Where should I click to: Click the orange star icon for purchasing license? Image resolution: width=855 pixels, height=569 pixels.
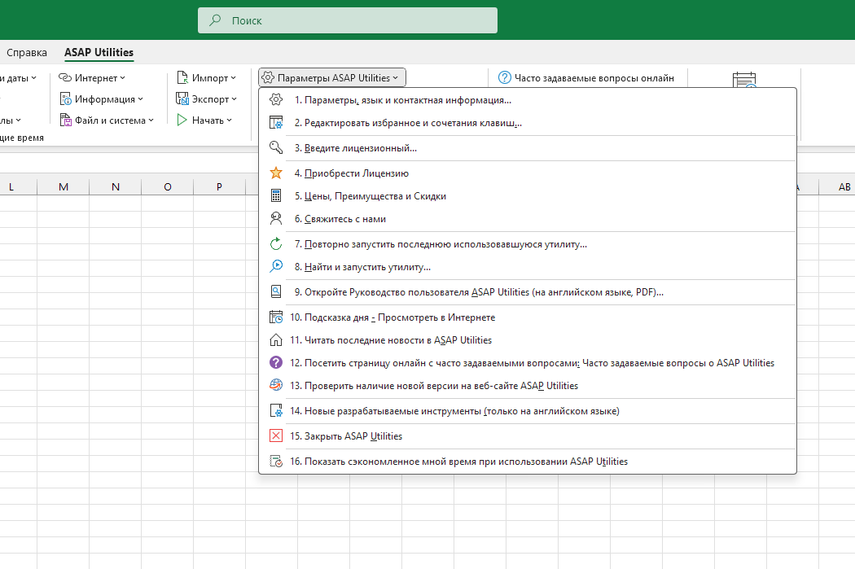tap(276, 173)
